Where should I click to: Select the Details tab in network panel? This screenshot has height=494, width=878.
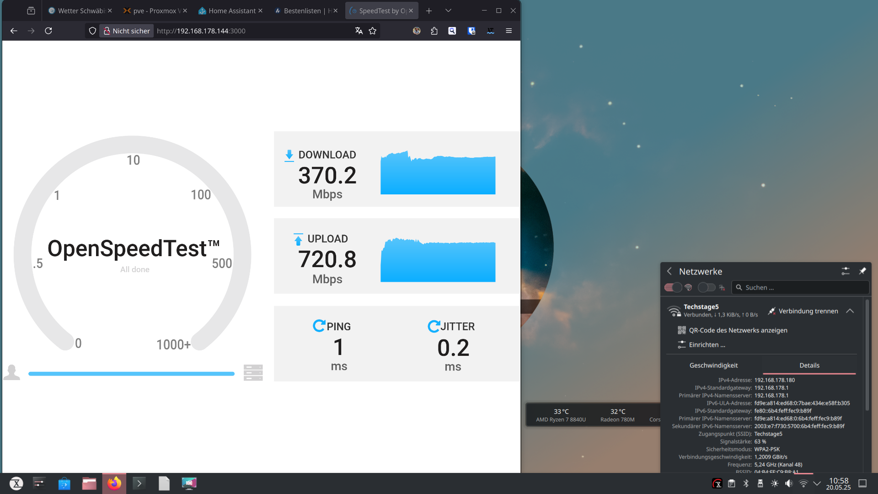pos(809,365)
